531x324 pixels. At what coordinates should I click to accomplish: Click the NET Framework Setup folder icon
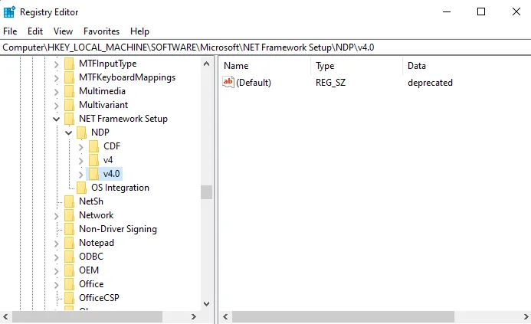point(69,119)
